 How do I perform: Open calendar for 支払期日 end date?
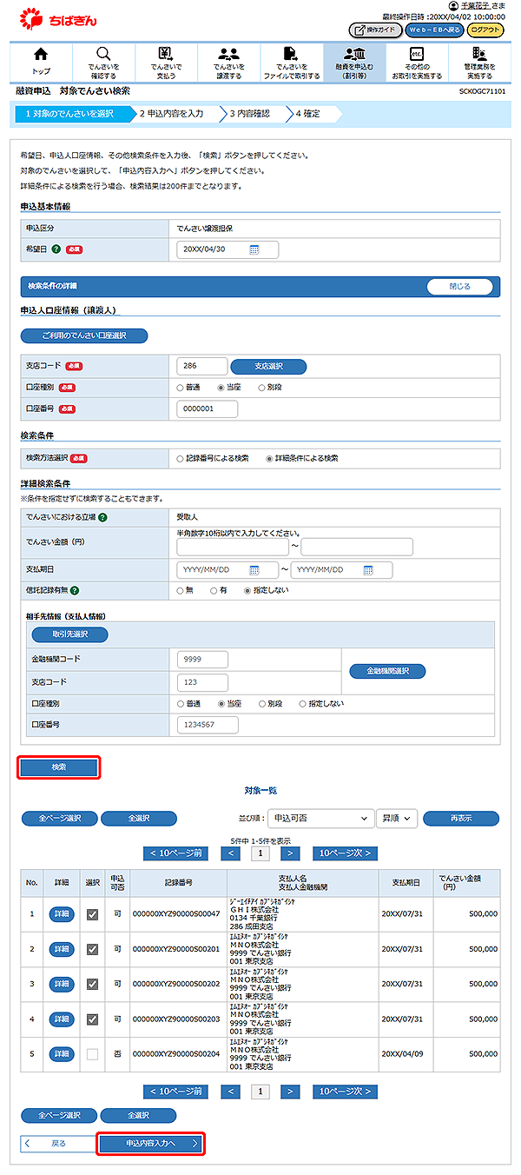(368, 570)
